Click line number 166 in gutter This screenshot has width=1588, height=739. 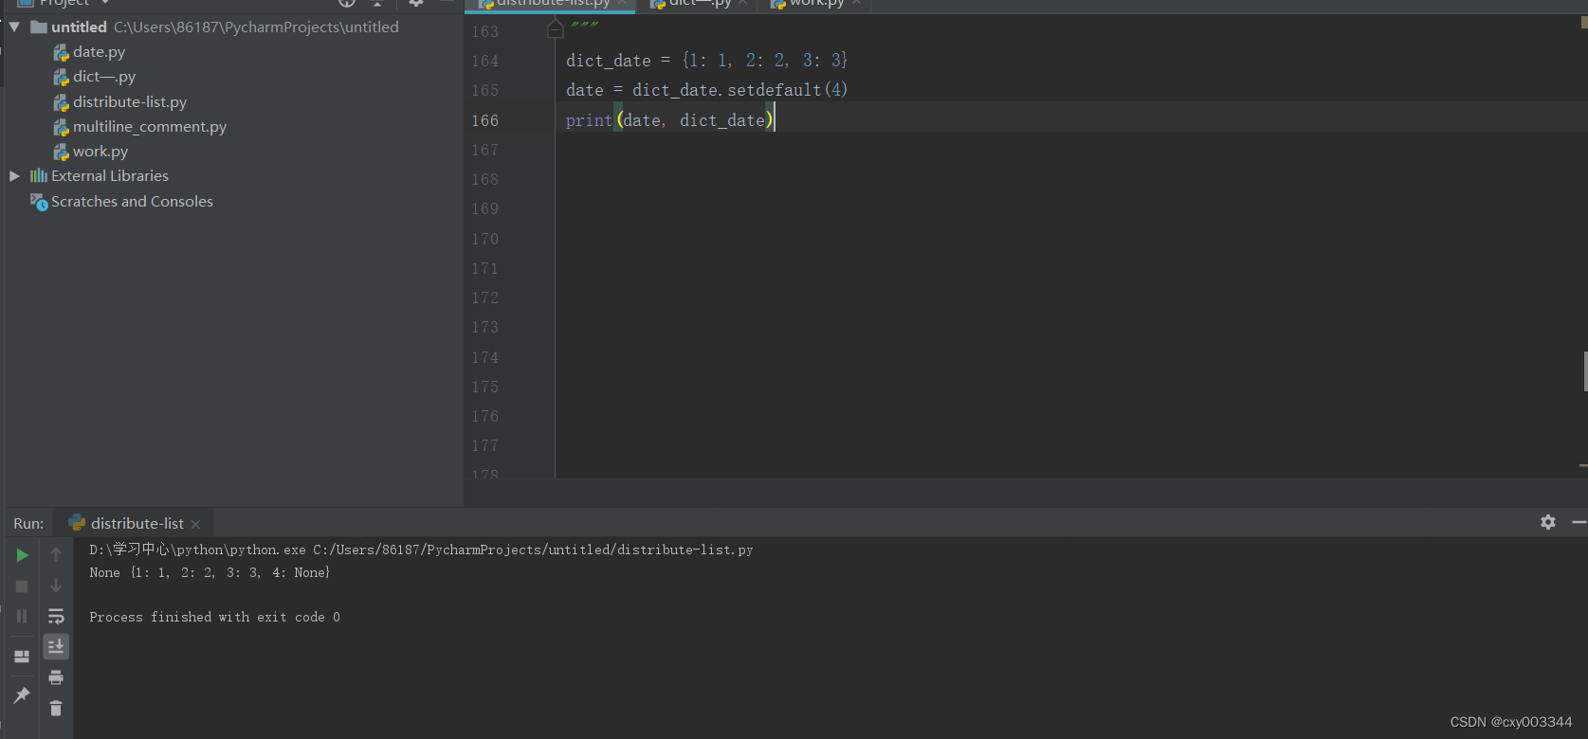coord(484,120)
